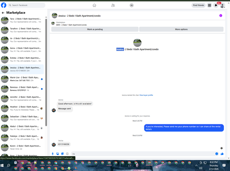Open conversation info purple icon
The image size is (230, 171).
pos(221,16)
